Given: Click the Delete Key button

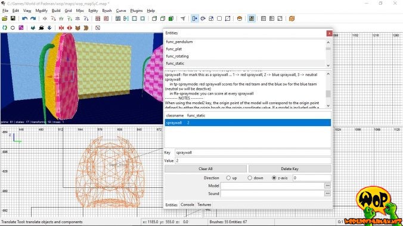Looking at the screenshot, I should pos(290,168).
